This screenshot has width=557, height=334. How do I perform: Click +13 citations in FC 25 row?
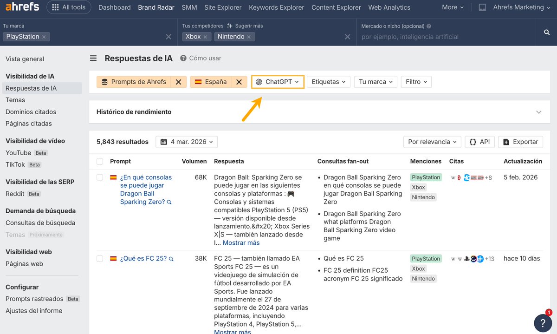pyautogui.click(x=490, y=259)
